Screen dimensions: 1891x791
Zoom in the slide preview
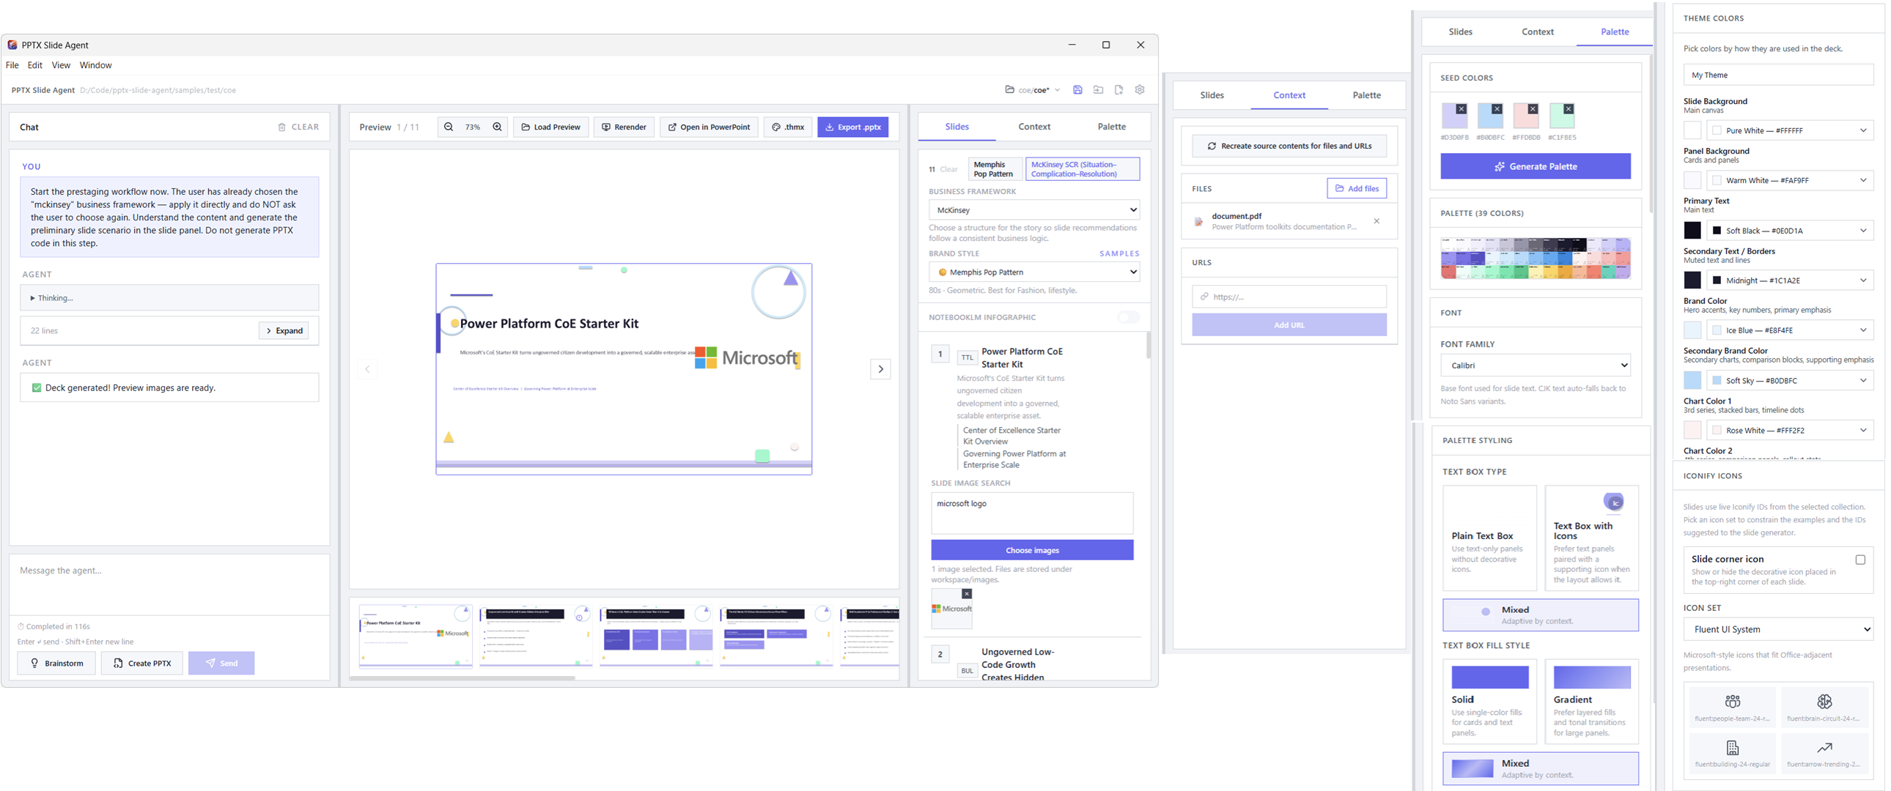point(497,127)
